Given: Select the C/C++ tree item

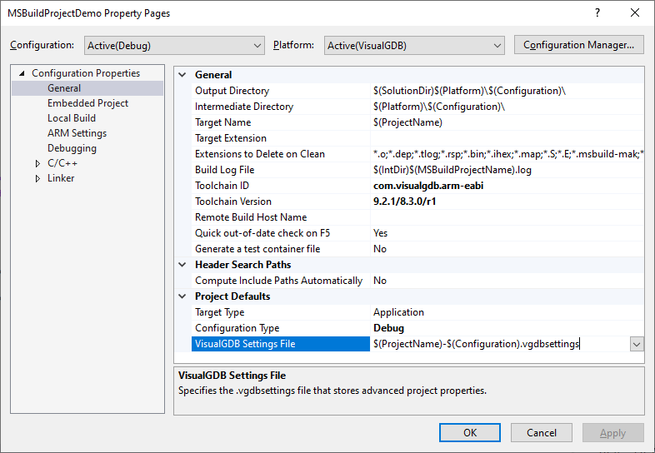Looking at the screenshot, I should coord(62,163).
